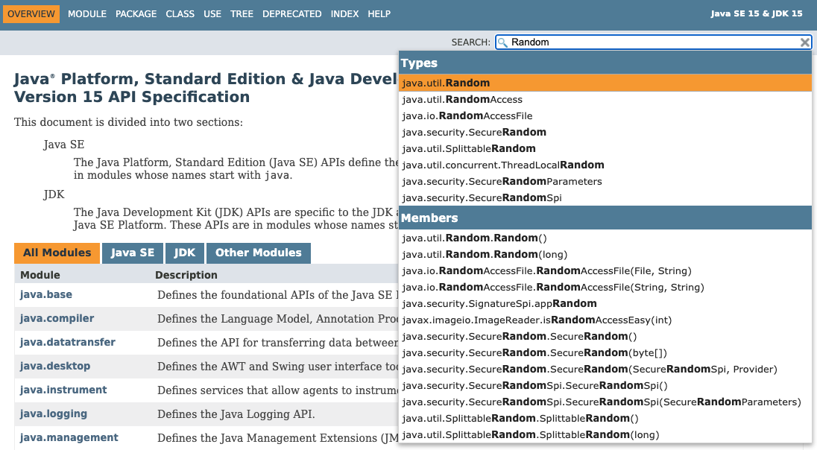Select the All Modules tab
Viewport: 817px width, 450px height.
[x=57, y=253]
